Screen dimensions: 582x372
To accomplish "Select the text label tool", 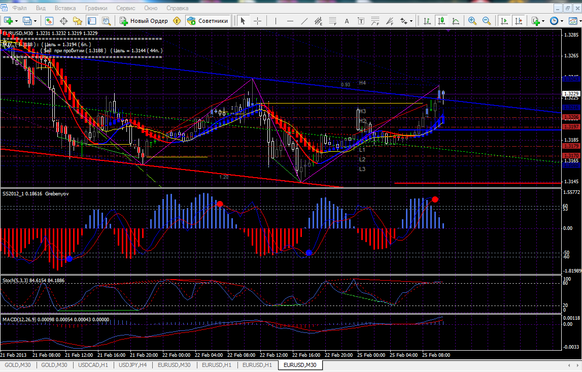I will pos(347,21).
